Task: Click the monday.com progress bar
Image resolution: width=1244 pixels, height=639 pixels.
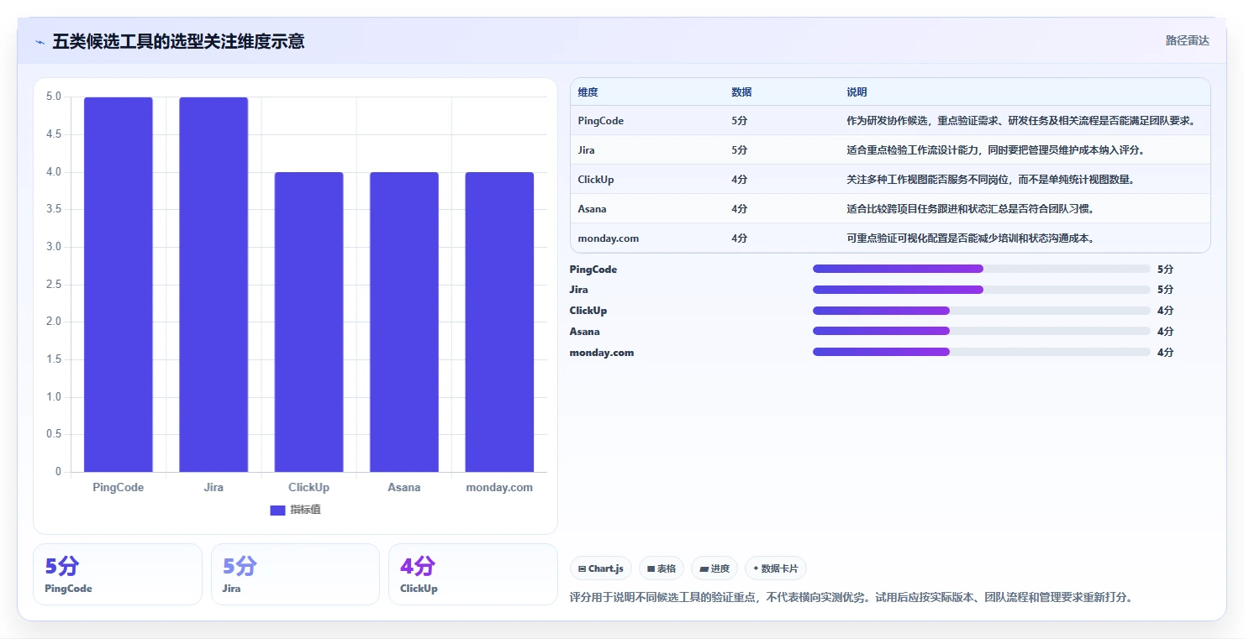Action: 981,352
